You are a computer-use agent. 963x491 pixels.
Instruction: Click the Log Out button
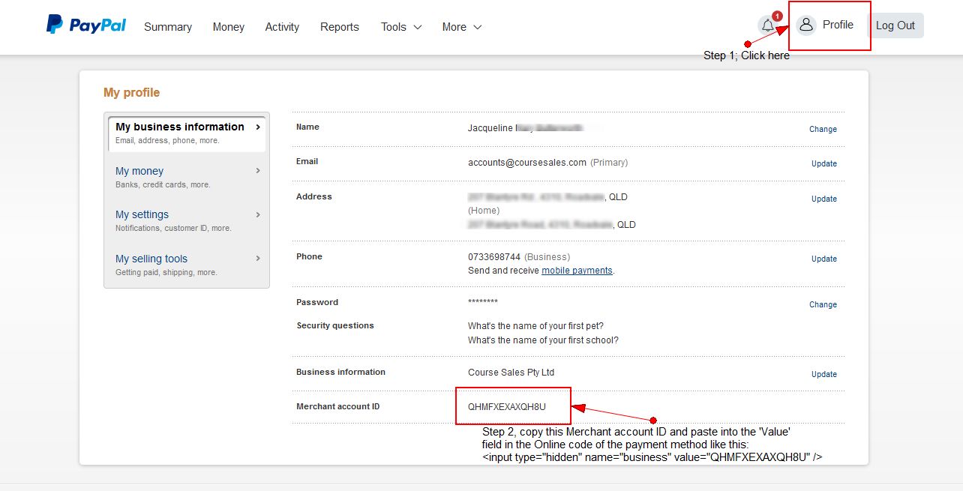(x=895, y=25)
